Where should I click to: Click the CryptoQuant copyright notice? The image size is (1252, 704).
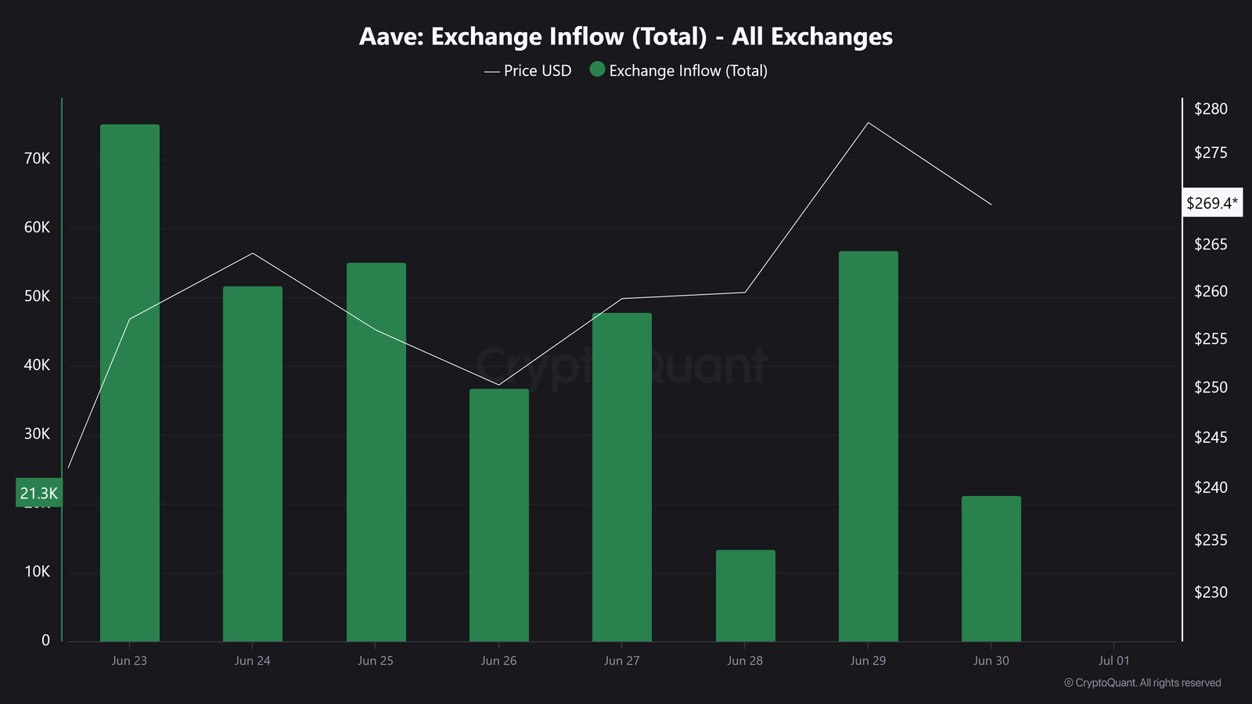click(x=1142, y=683)
